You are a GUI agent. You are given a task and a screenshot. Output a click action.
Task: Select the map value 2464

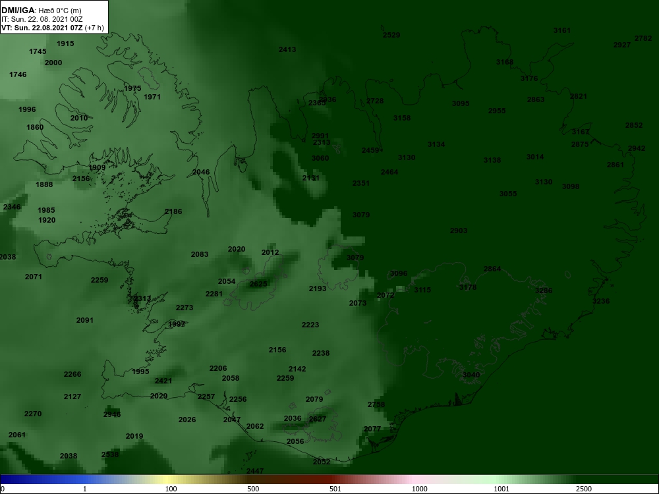pyautogui.click(x=389, y=172)
